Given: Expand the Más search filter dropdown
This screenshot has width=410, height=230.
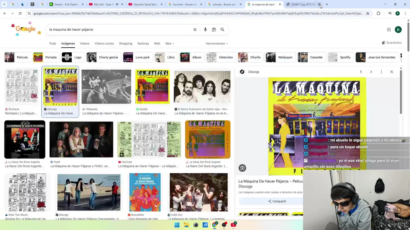Looking at the screenshot, I should (x=169, y=43).
